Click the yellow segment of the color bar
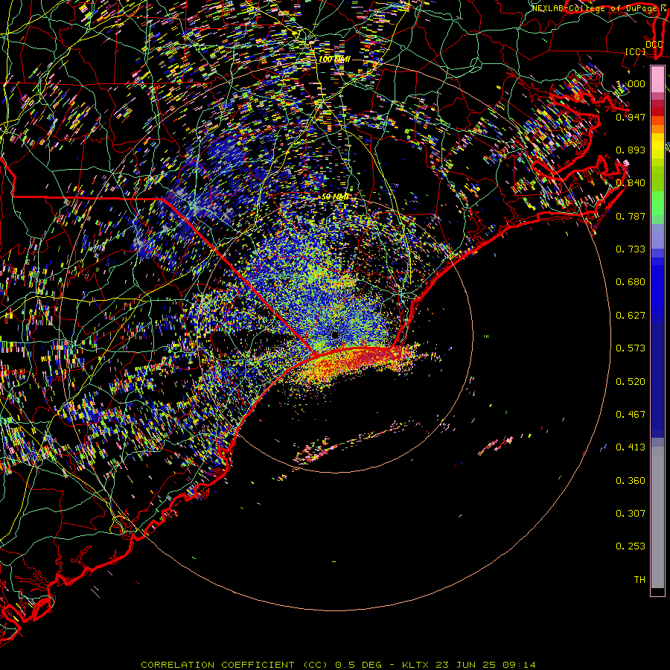This screenshot has height=670, width=670. (657, 147)
